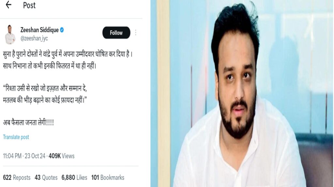Open Zeeshan Siddique's profile avatar

[10, 35]
